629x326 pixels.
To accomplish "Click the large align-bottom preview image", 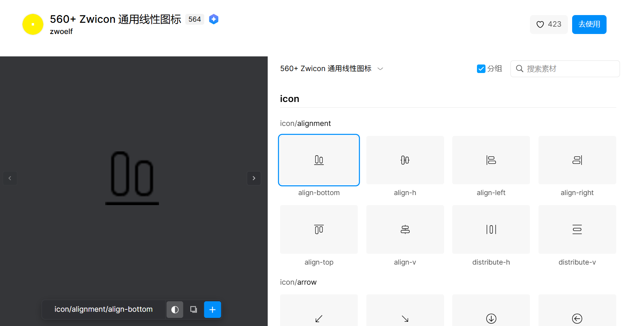I will coord(132,178).
